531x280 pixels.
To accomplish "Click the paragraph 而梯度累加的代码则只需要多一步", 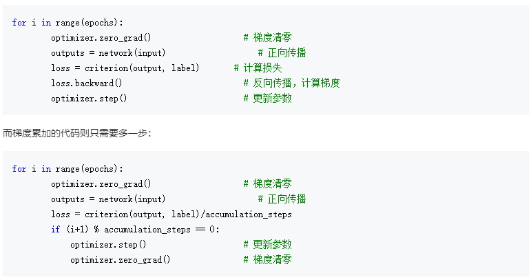I will (77, 132).
